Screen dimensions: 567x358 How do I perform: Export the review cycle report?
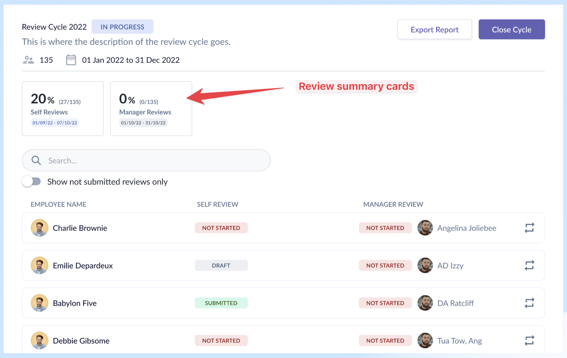(x=434, y=30)
